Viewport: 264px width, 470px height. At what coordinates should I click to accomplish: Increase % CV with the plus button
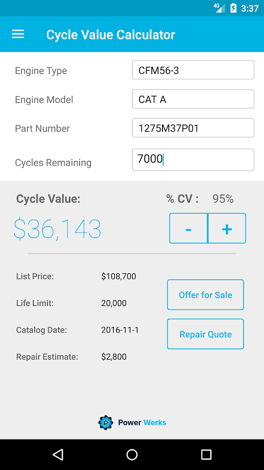(x=227, y=228)
